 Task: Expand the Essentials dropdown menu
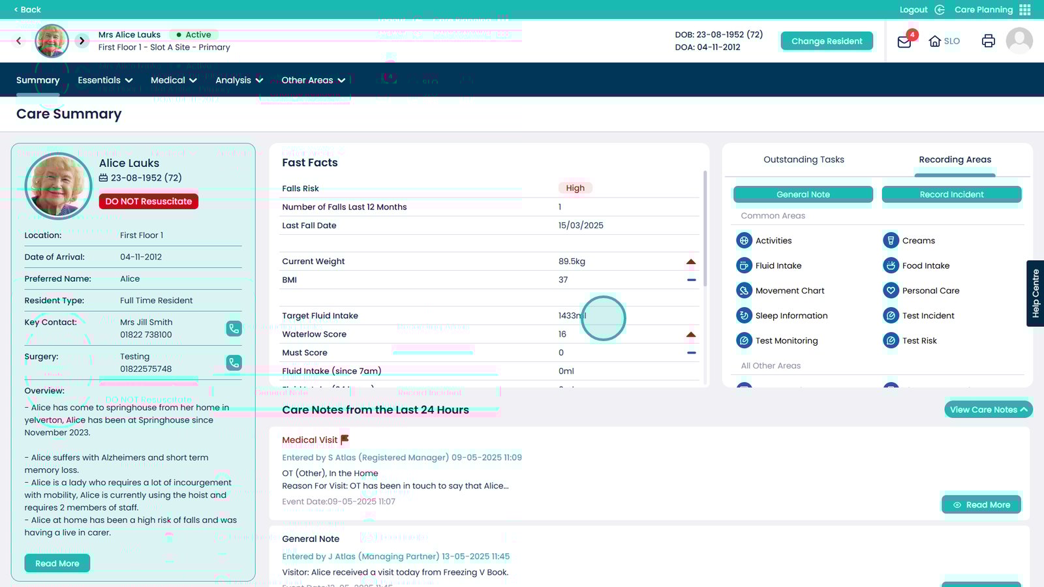[x=105, y=80]
